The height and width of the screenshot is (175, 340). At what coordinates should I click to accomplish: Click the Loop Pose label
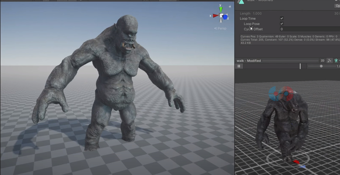tap(252, 24)
